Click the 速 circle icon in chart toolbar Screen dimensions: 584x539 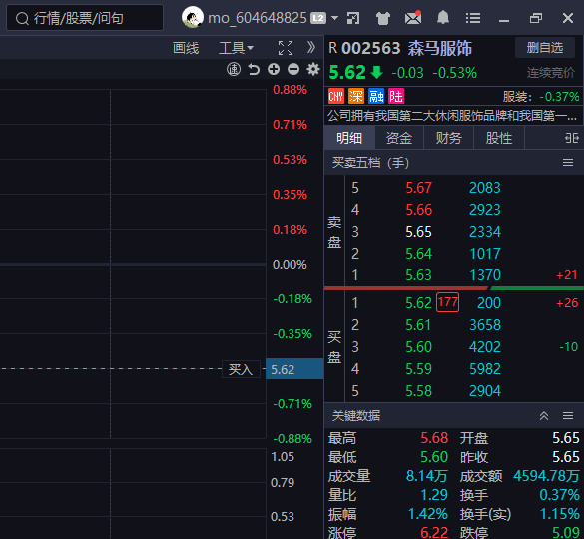tap(234, 69)
